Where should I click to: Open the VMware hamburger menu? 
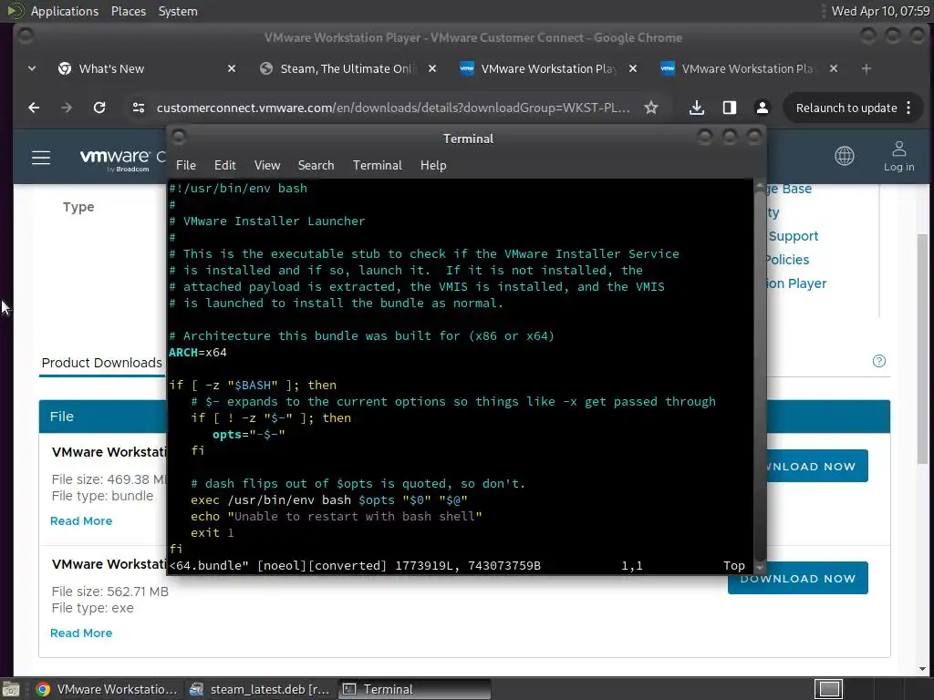click(41, 158)
